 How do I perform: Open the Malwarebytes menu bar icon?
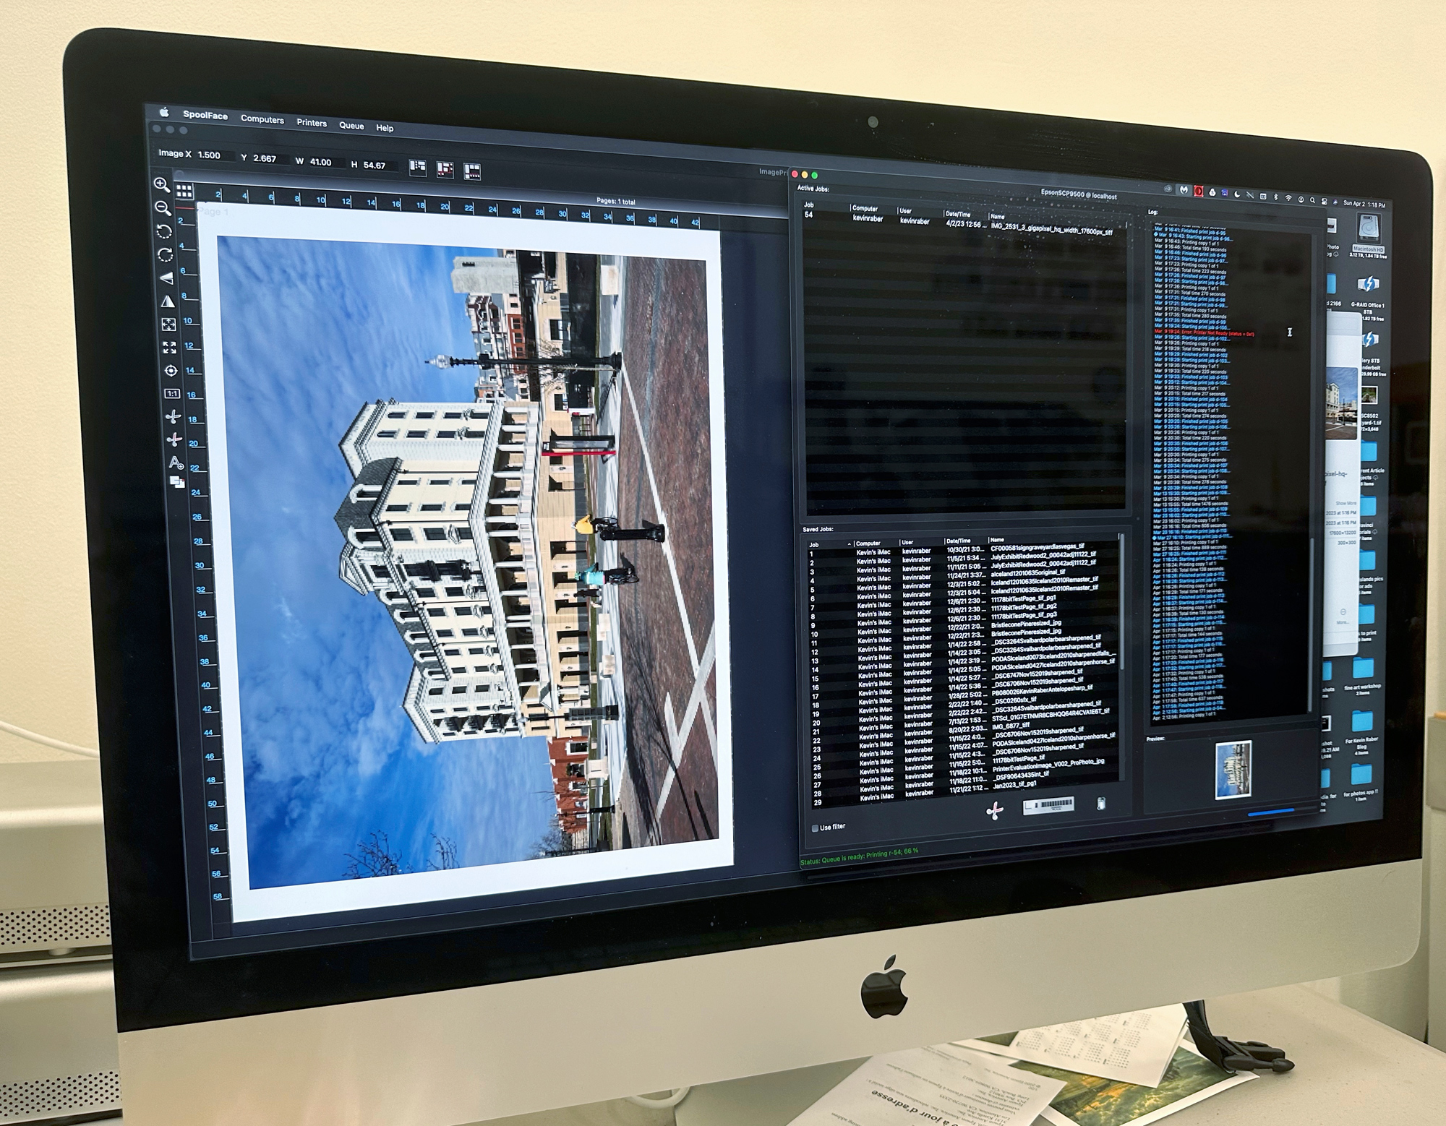point(1184,190)
